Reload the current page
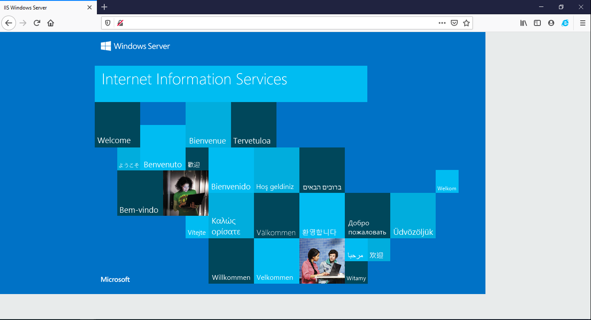This screenshot has width=591, height=320. [37, 23]
